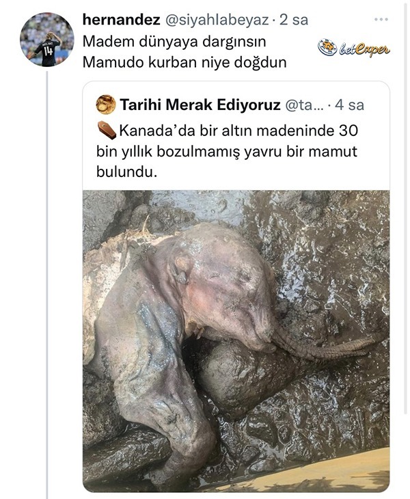The image size is (410, 499).
Task: Click the vertical scrollbar on the right
Action: pos(405,208)
